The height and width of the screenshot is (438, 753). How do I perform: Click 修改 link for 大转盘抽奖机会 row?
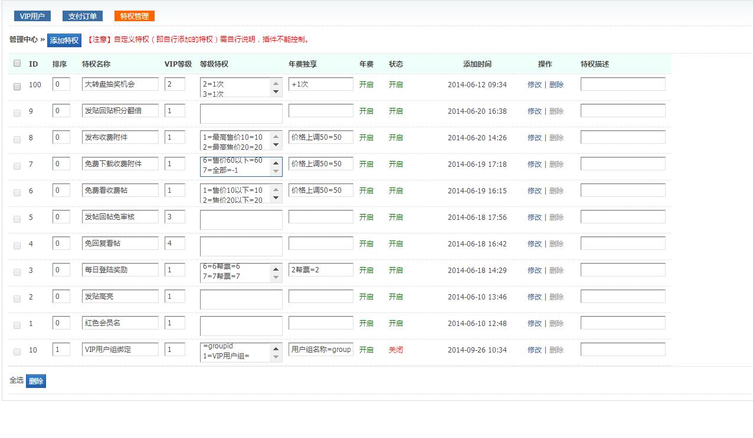[534, 85]
